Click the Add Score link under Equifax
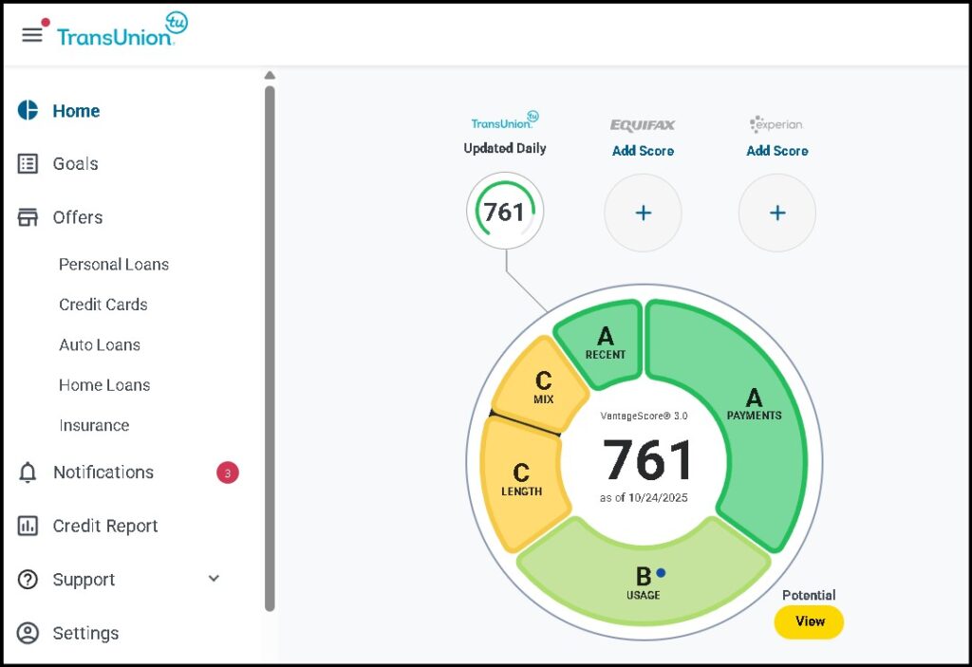The image size is (972, 667). [x=643, y=151]
